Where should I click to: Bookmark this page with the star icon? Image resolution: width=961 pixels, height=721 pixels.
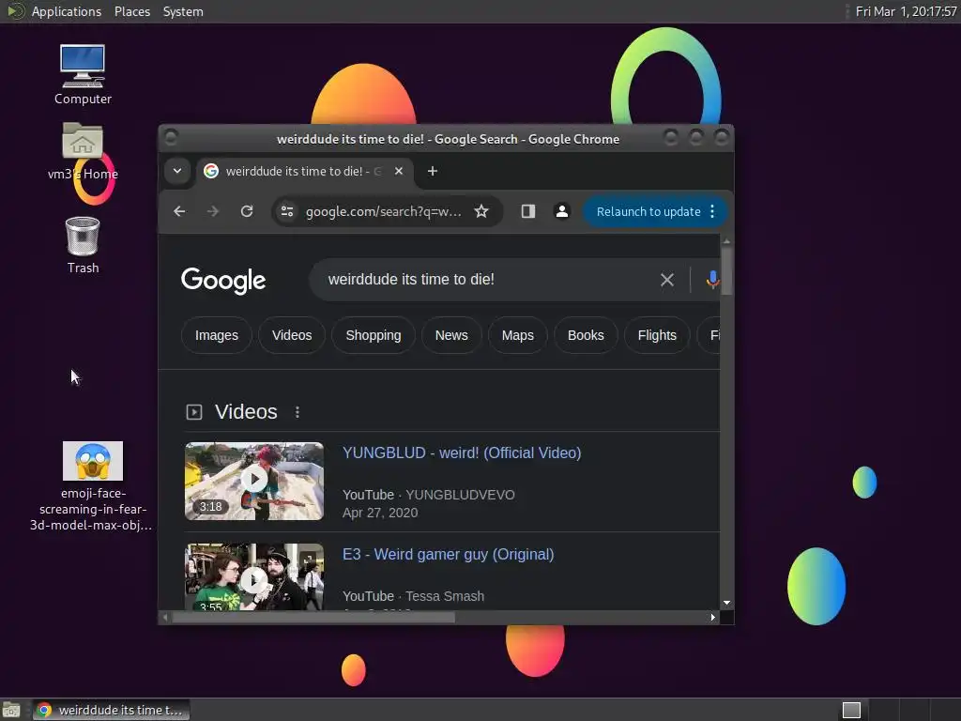coord(481,211)
